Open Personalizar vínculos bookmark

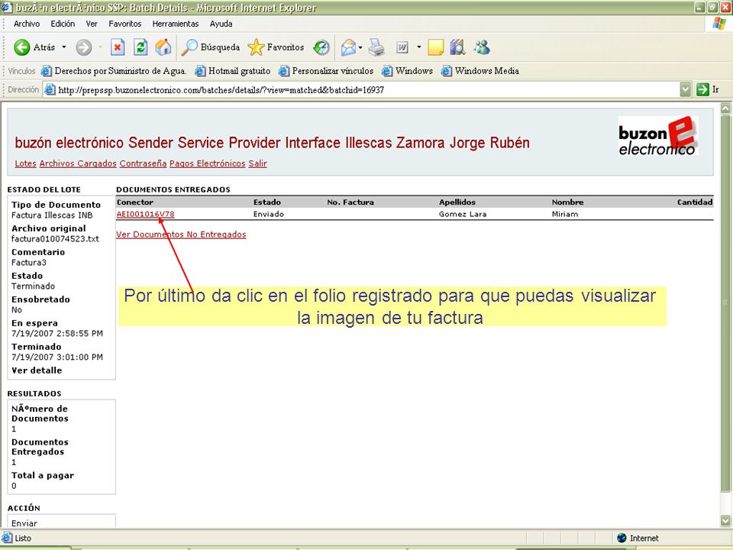tap(326, 71)
